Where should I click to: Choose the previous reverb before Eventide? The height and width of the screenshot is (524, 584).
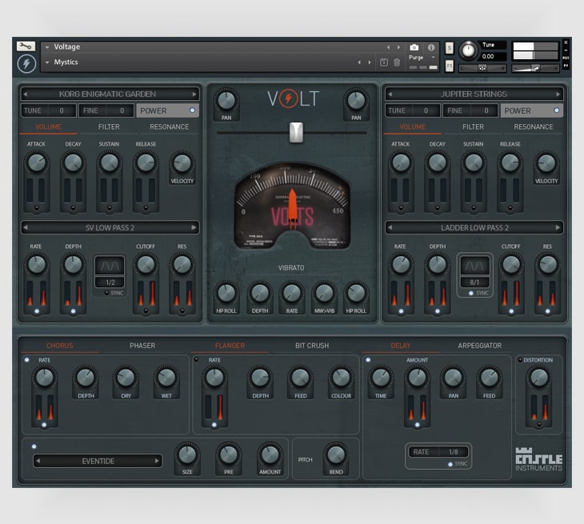tap(38, 461)
